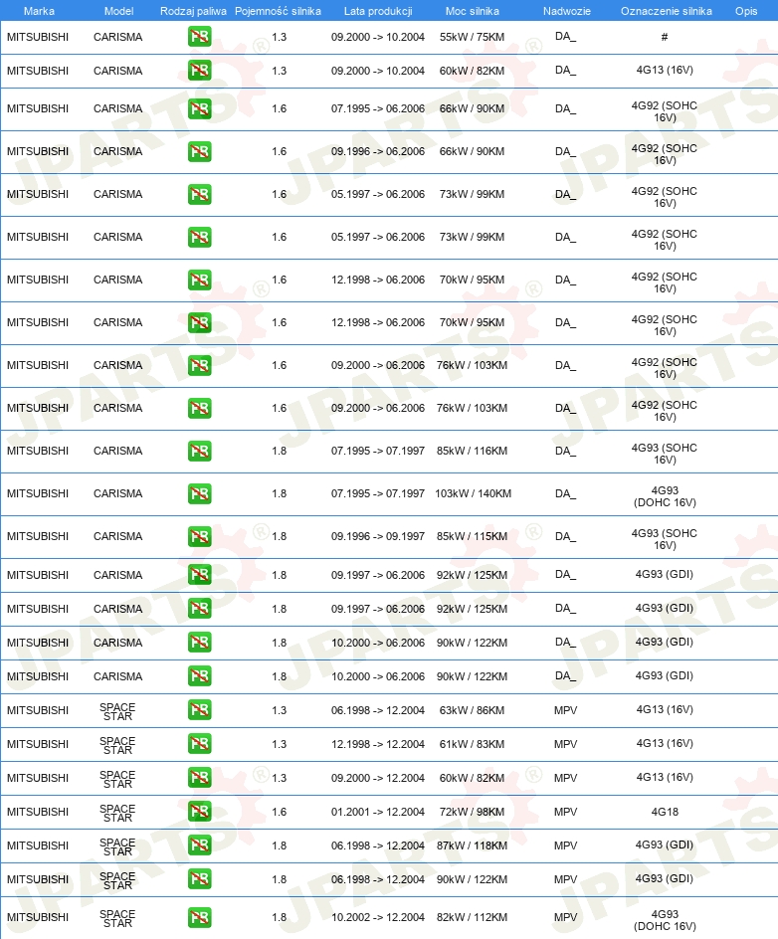Screen dimensions: 778x939
Task: Click the 4G93 (GDI) cell in the 87kW / 118KM row
Action: tap(665, 845)
